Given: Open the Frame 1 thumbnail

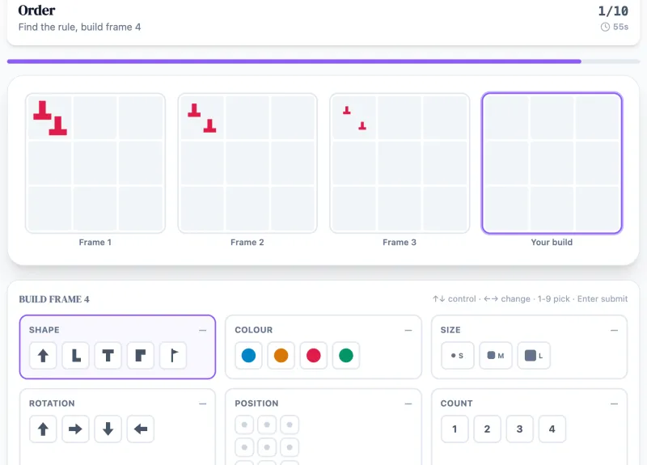Looking at the screenshot, I should 95,163.
